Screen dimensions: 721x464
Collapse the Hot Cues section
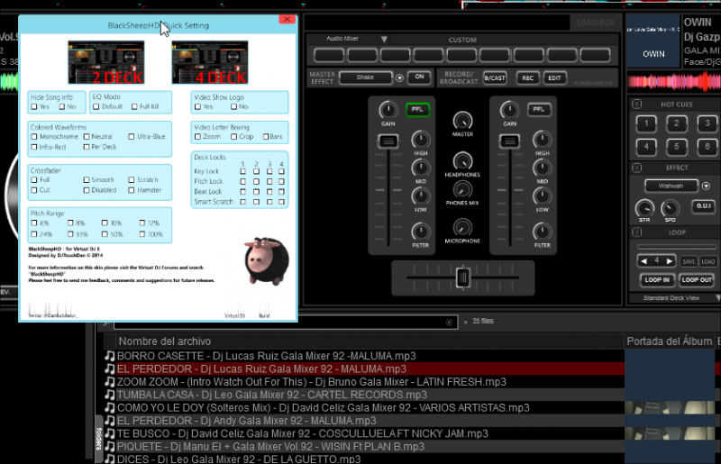pos(637,104)
